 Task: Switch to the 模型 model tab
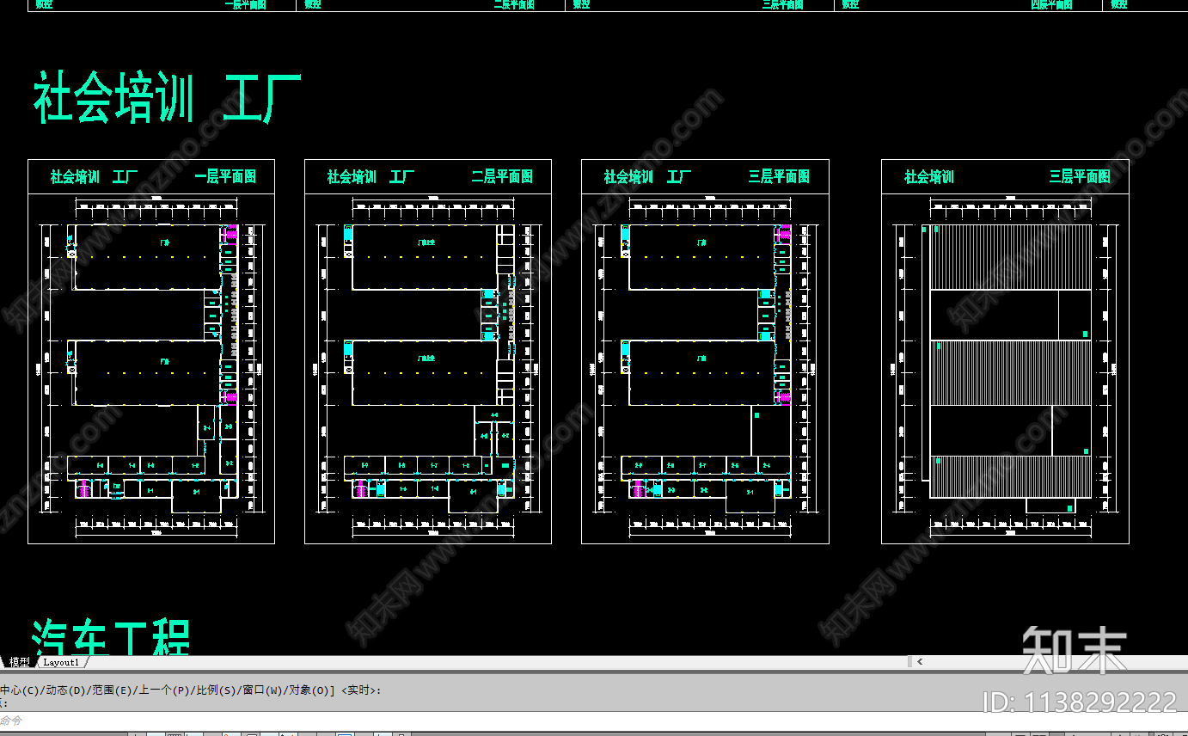19,662
